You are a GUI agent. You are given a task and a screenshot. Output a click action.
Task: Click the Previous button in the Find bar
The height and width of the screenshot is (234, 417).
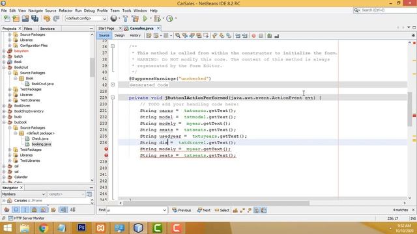181,210
